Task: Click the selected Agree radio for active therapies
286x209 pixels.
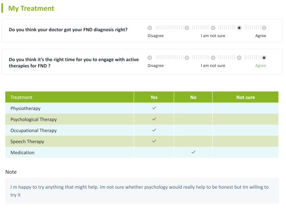Action: pos(264,57)
